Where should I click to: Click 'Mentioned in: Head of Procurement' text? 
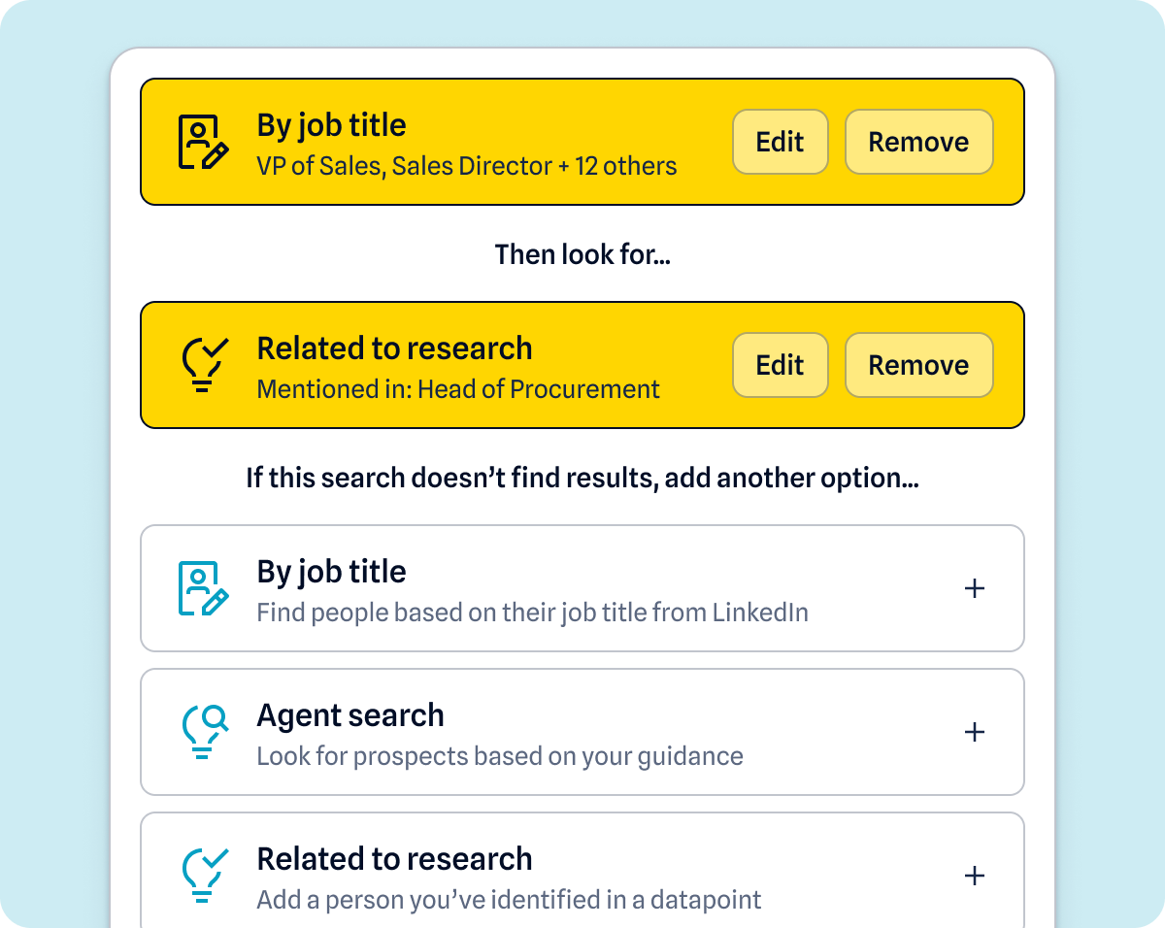pyautogui.click(x=458, y=389)
